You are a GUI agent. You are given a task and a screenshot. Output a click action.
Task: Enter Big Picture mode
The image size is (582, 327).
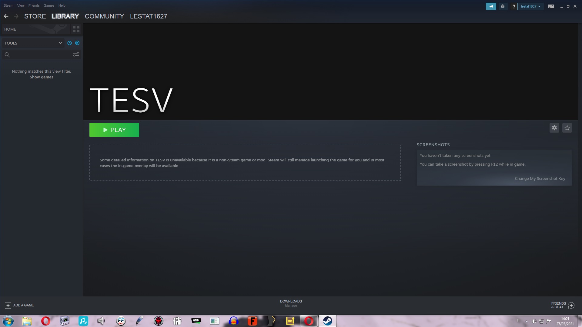coord(551,6)
